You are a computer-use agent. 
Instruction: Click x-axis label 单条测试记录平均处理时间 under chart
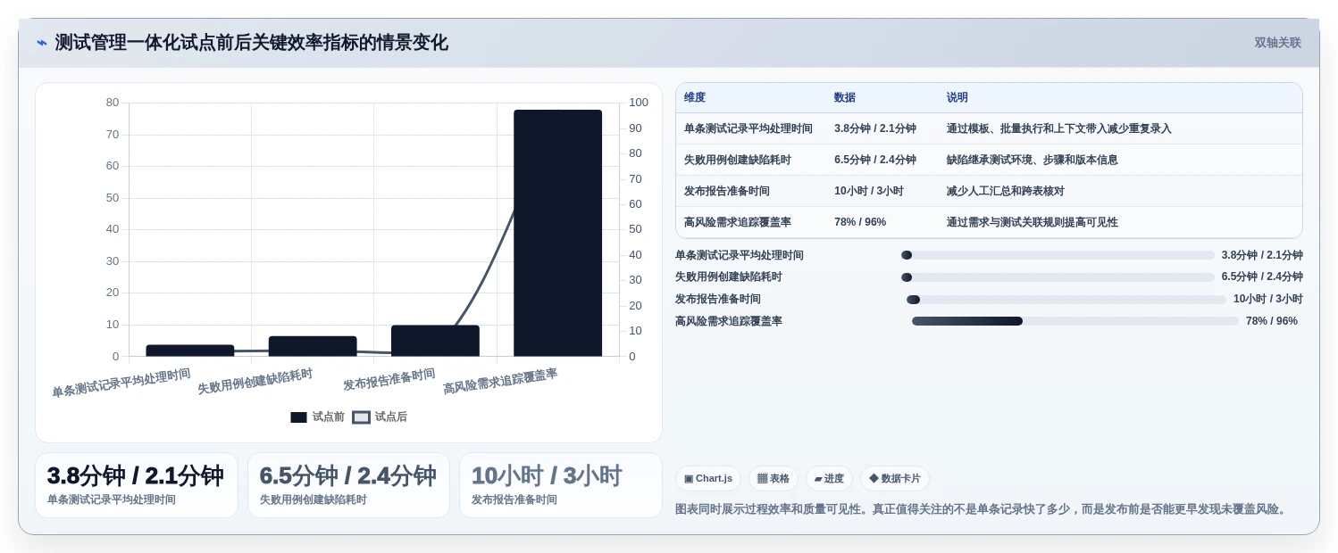[121, 383]
